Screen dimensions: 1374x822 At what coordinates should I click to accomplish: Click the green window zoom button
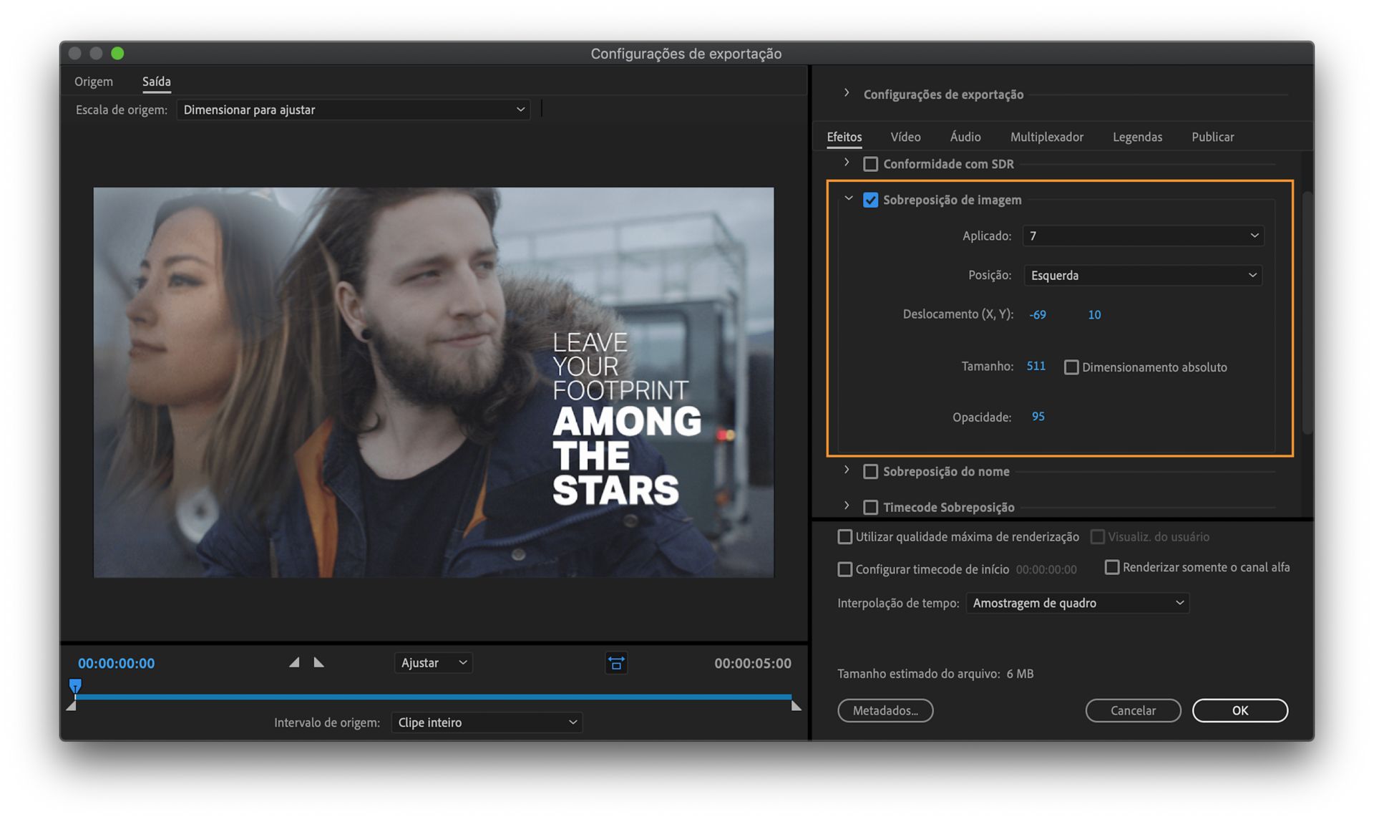[118, 54]
